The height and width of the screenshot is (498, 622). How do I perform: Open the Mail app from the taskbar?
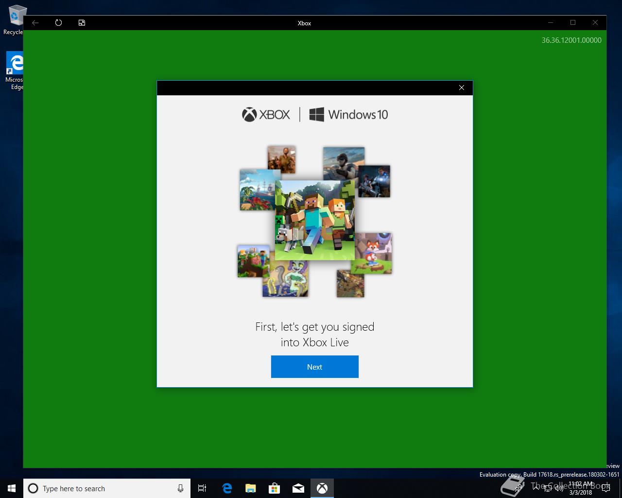pos(298,488)
